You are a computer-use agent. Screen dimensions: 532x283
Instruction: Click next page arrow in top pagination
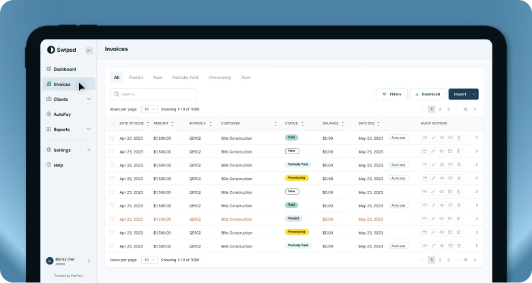pyautogui.click(x=475, y=109)
